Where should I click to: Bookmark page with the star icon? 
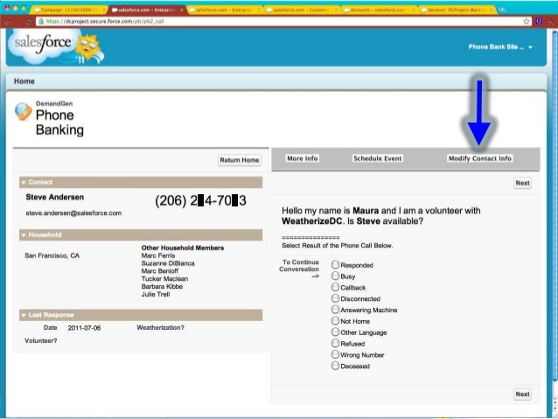point(526,21)
